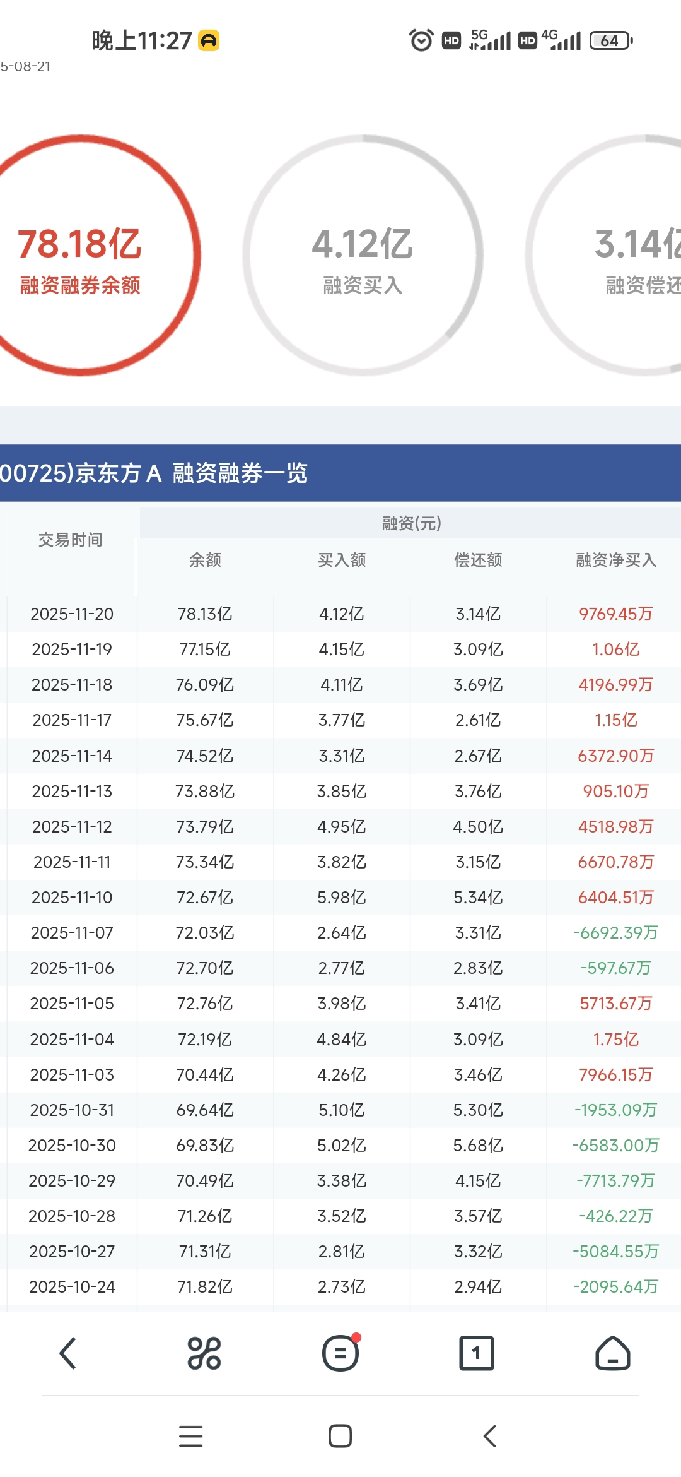Image resolution: width=681 pixels, height=1477 pixels.
Task: Tap the 1.15亿 net buy value
Action: (x=616, y=720)
